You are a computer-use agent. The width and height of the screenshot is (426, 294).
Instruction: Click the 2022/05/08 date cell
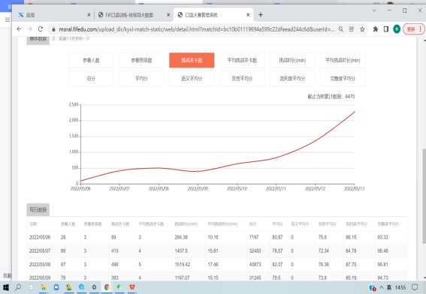[40, 265]
